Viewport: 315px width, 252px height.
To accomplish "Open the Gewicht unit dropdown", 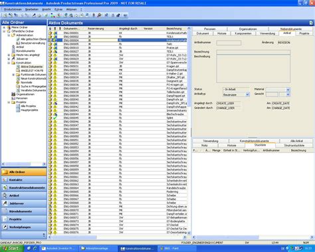I will (288, 94).
